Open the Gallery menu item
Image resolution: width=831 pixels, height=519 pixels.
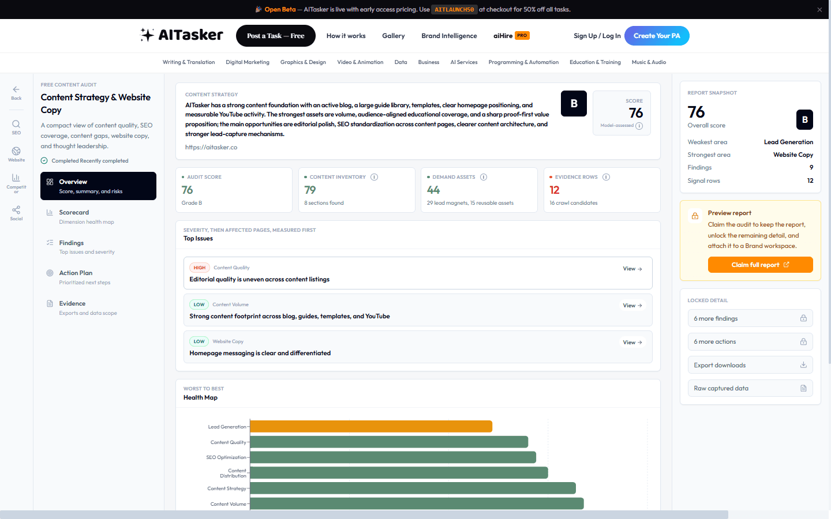[x=394, y=36]
